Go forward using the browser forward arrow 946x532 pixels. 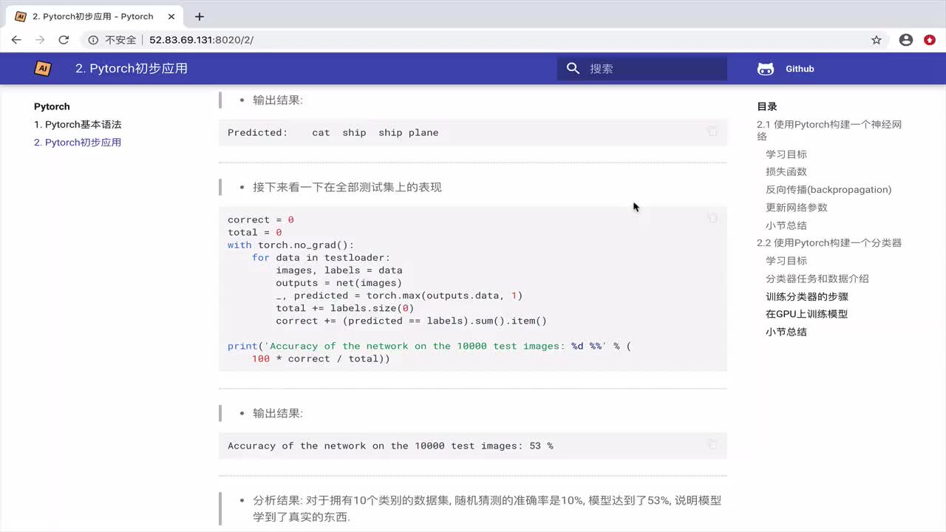click(x=40, y=40)
